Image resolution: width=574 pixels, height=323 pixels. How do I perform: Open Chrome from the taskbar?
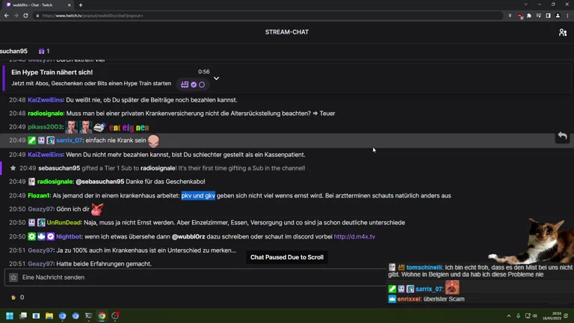coord(102,316)
